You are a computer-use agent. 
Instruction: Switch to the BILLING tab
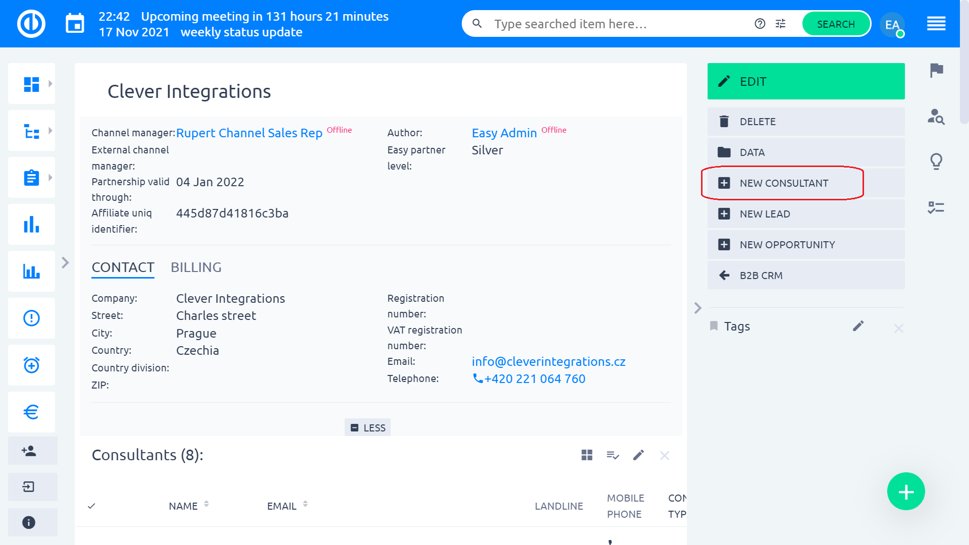(x=196, y=267)
